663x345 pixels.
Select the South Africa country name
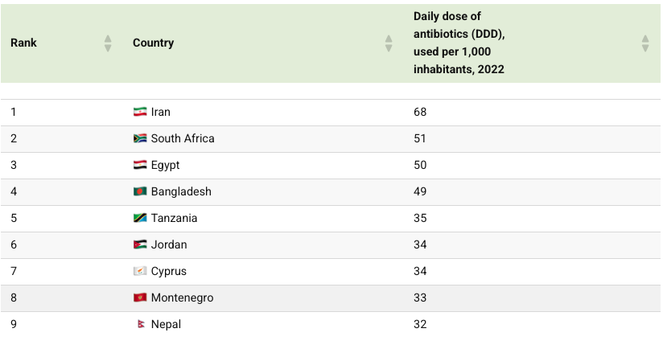click(x=183, y=138)
